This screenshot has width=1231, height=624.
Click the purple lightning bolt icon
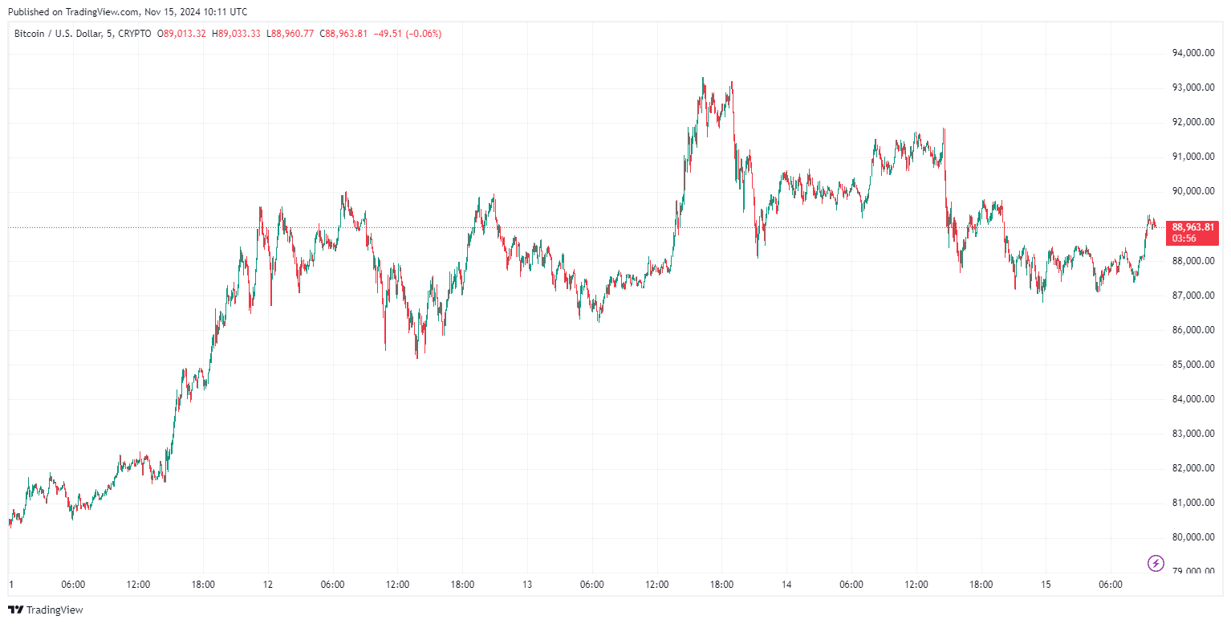click(x=1156, y=563)
